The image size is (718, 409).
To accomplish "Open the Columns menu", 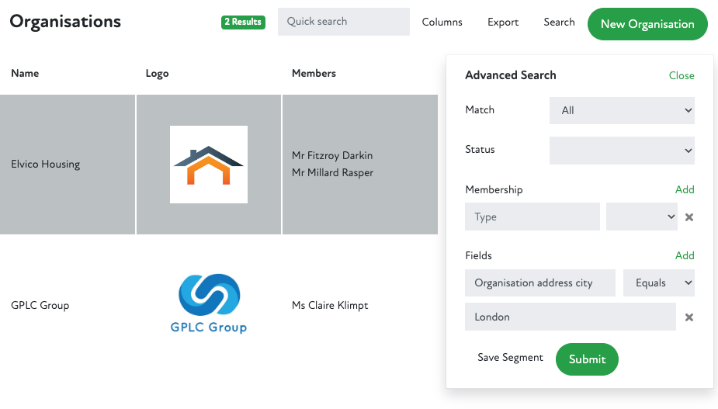I will 442,23.
